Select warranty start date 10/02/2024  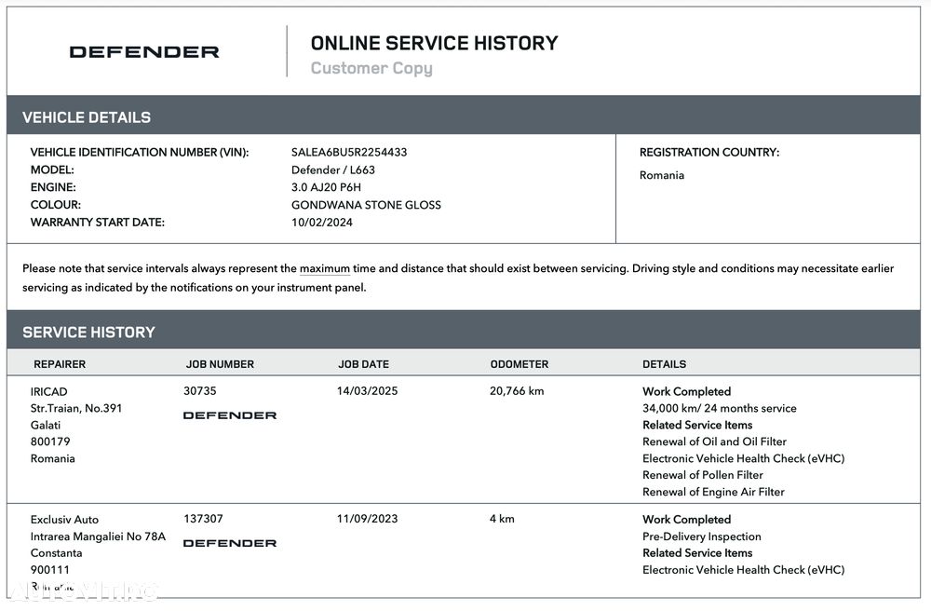(x=322, y=223)
